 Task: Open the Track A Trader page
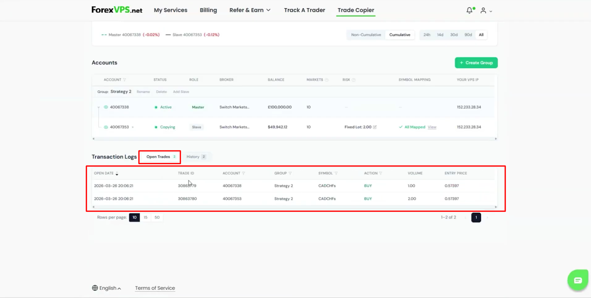coord(304,10)
